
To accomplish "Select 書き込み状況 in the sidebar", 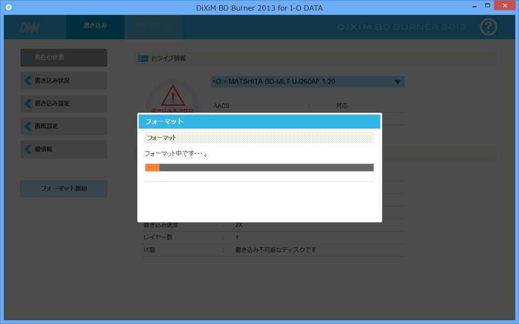I will [64, 80].
